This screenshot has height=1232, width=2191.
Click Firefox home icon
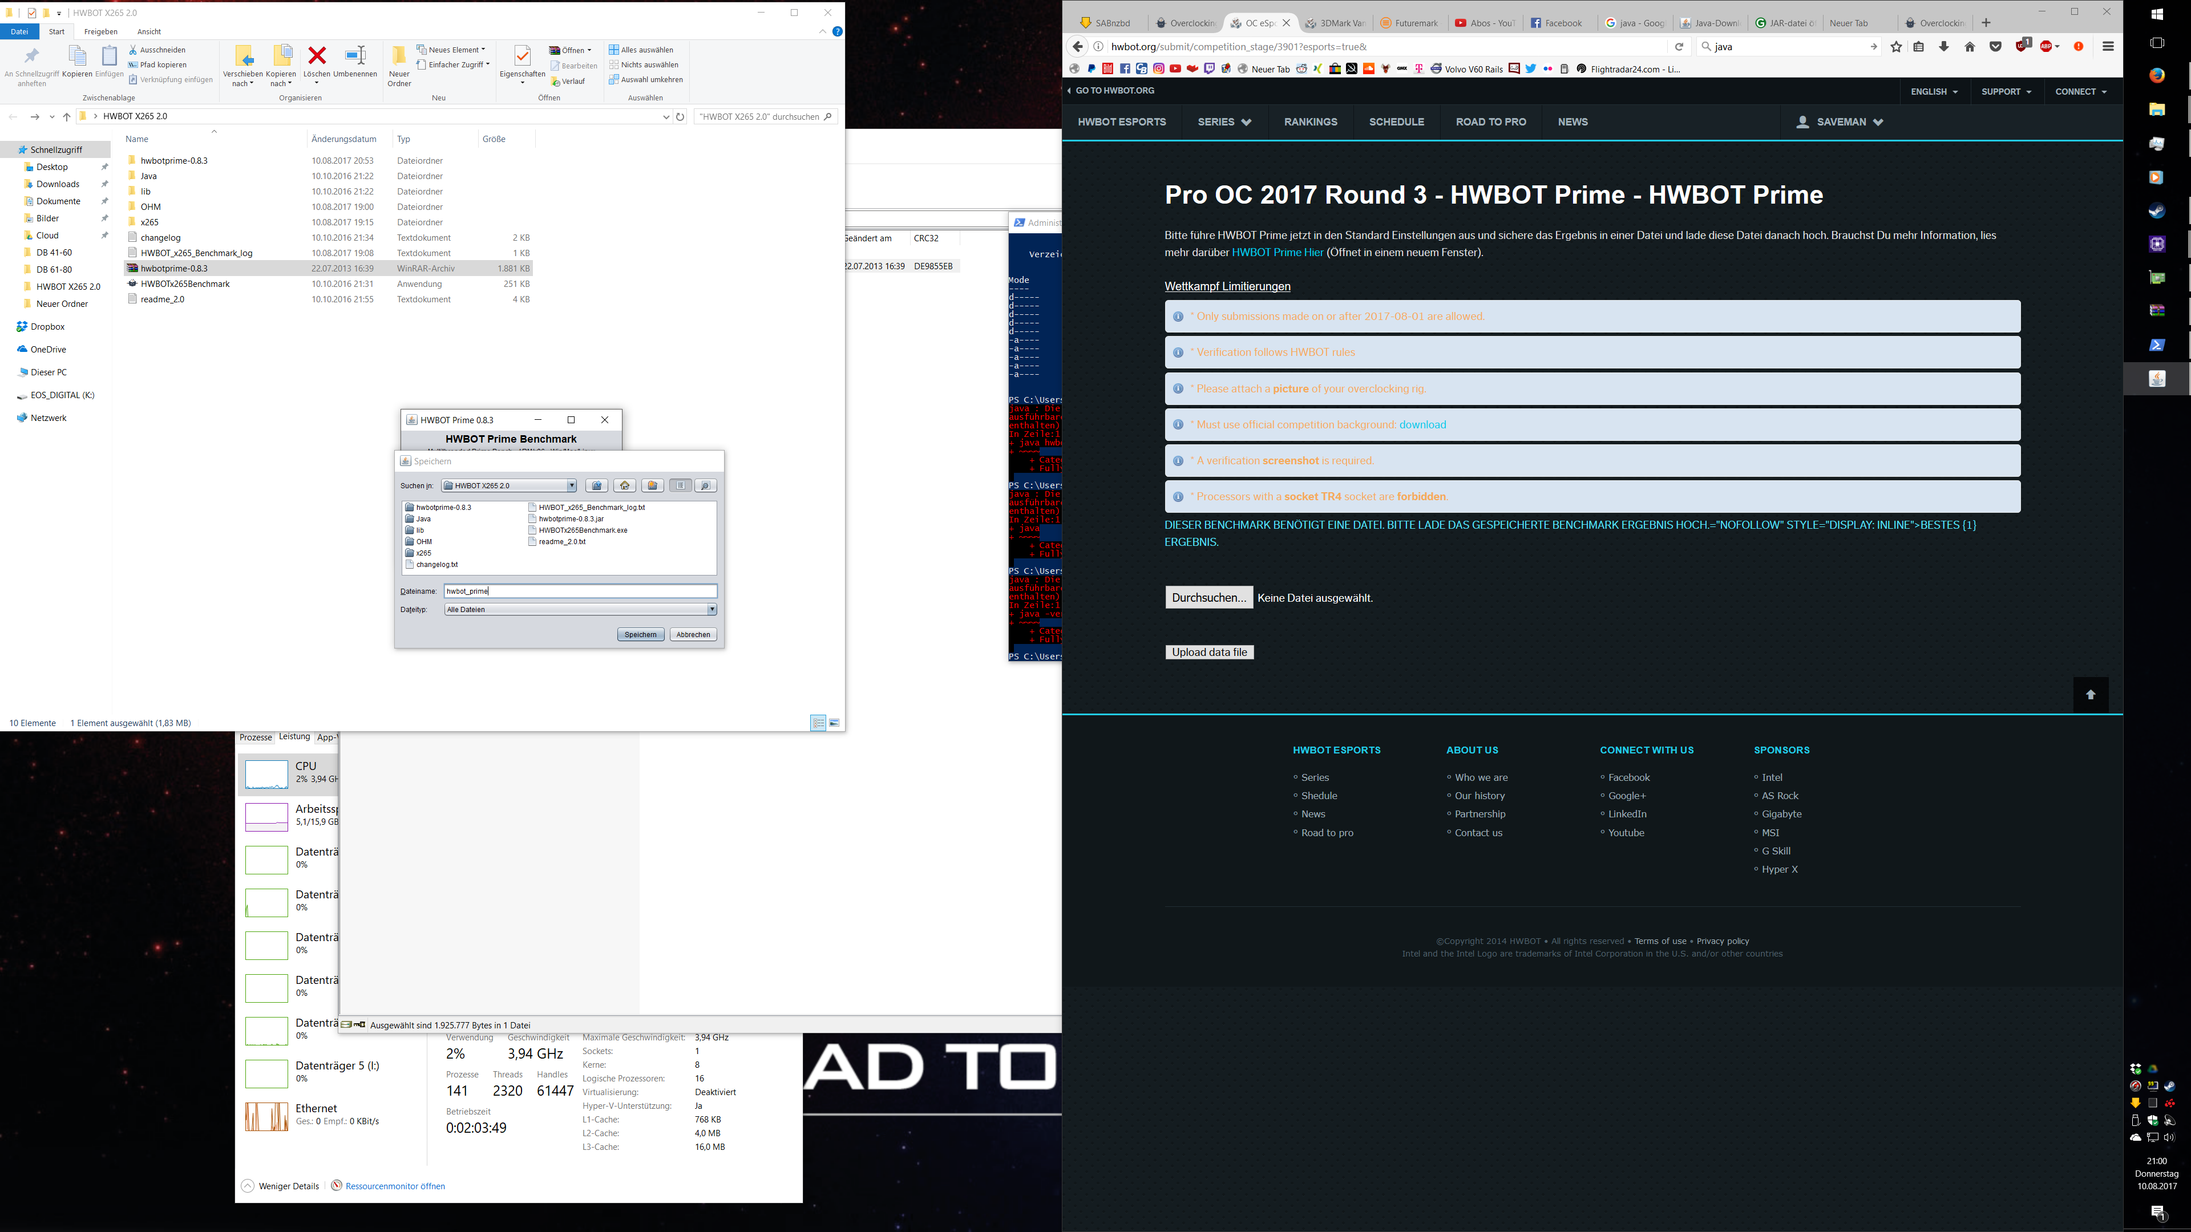click(x=1970, y=47)
